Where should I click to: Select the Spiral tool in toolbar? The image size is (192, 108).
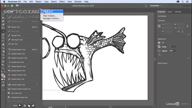[x=3, y=31]
